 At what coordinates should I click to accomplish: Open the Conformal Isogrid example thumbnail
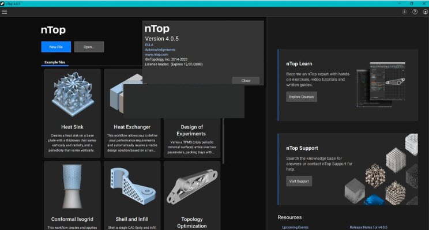point(72,187)
